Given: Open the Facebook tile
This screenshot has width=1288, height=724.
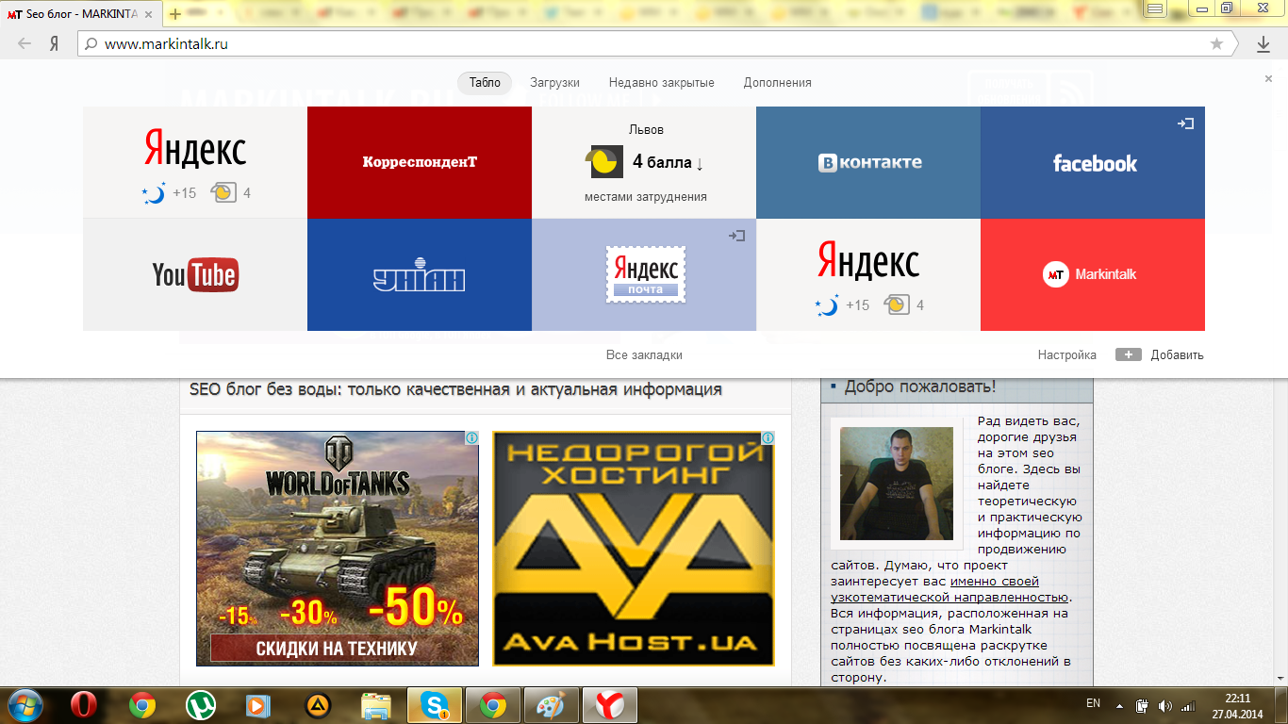Looking at the screenshot, I should [x=1093, y=162].
